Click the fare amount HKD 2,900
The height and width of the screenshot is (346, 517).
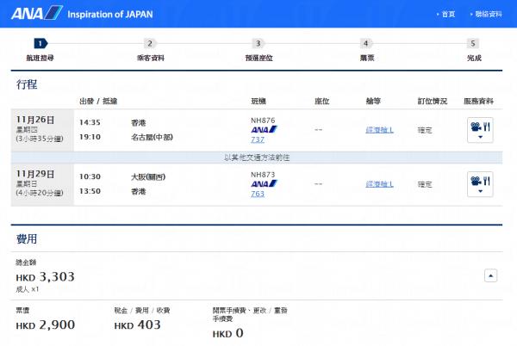[46, 325]
